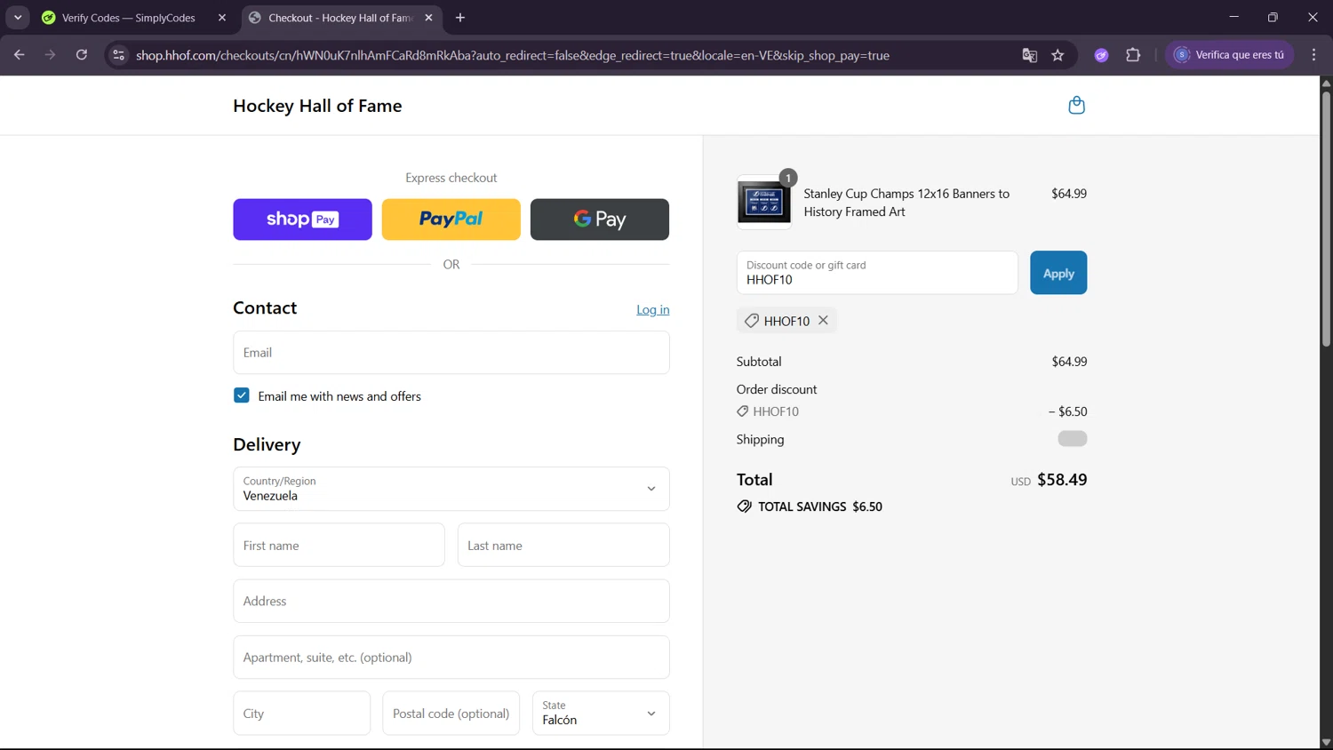Image resolution: width=1333 pixels, height=750 pixels.
Task: Click the Google Translate icon in address bar
Action: coord(1029,55)
